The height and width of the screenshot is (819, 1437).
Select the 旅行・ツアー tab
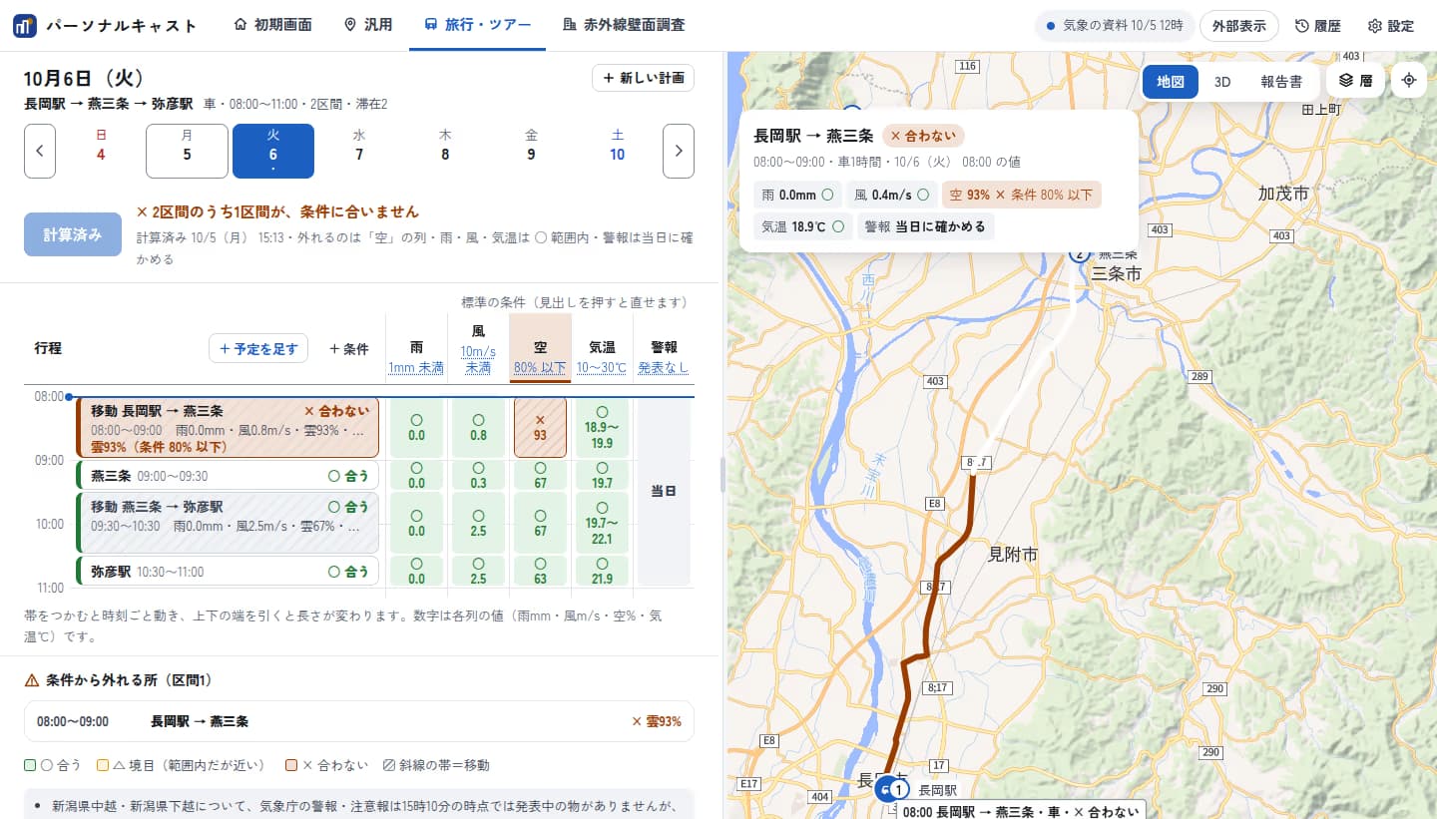tap(477, 26)
